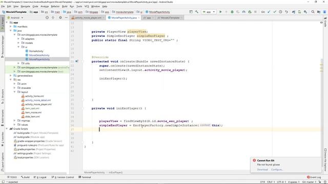328x184 pixels.
Task: Open the Logcat tool window
Action: pyautogui.click(x=40, y=177)
